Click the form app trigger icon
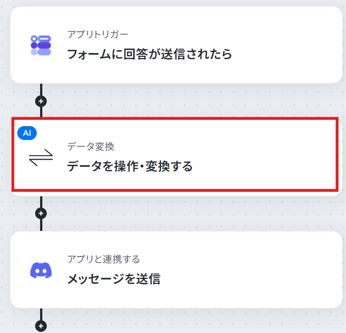This screenshot has width=346, height=333. pyautogui.click(x=41, y=45)
